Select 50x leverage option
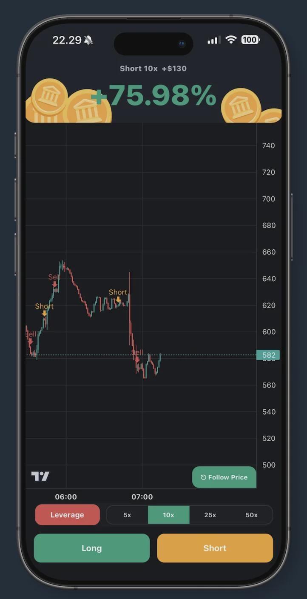This screenshot has width=307, height=599. click(x=251, y=515)
